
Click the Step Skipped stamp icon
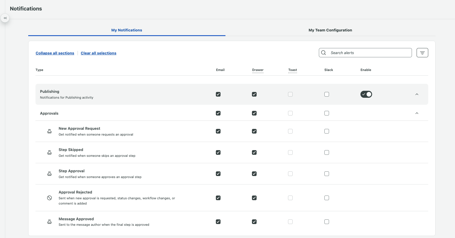49,152
